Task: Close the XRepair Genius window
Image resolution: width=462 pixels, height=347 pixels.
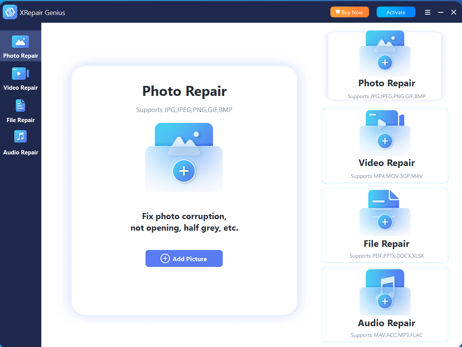Action: coord(454,12)
